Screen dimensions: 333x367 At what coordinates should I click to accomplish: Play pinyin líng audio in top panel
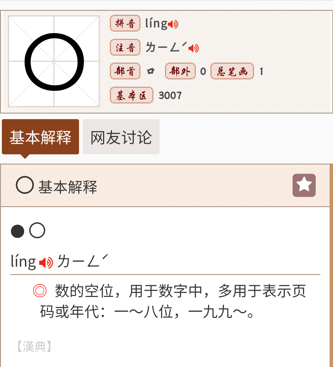click(173, 24)
